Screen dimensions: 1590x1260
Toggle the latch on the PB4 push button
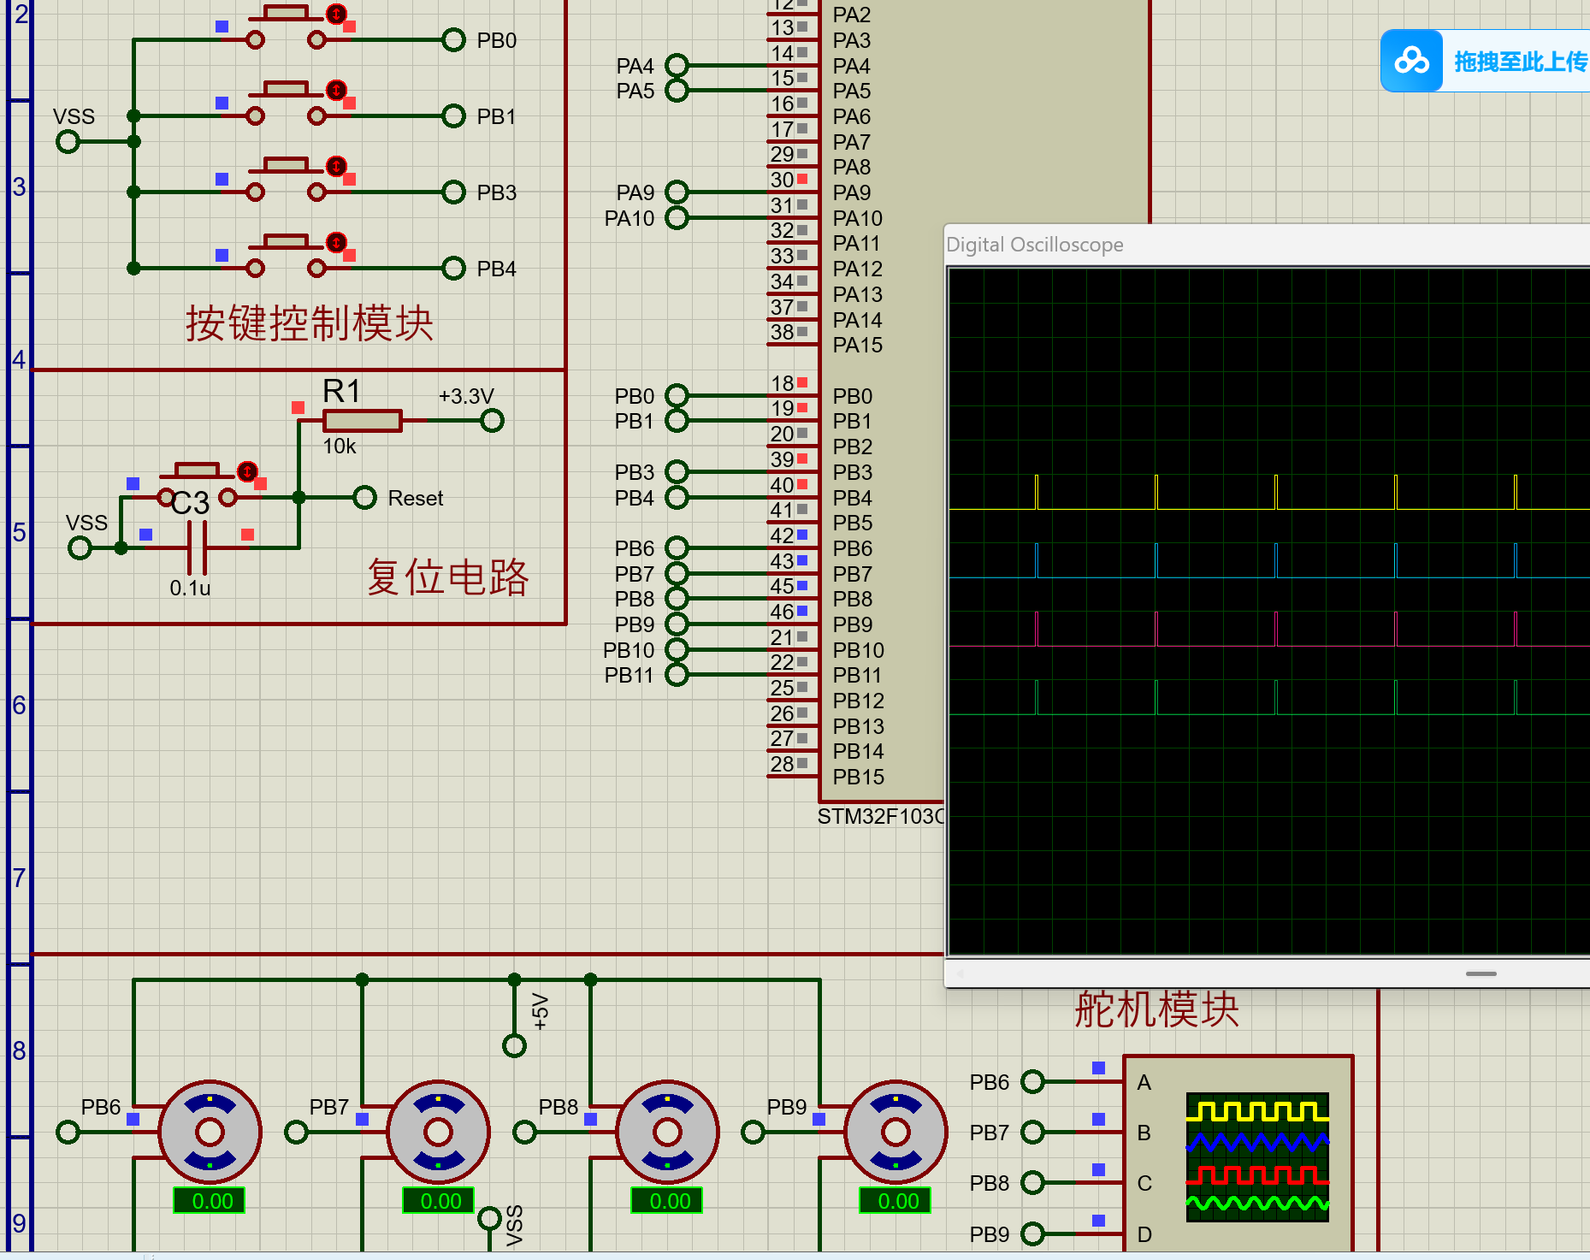337,242
